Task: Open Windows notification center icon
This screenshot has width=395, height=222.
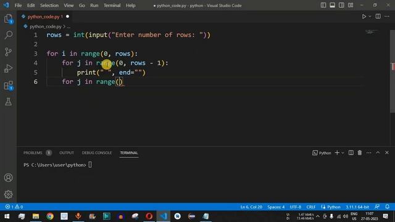Action: point(385,216)
